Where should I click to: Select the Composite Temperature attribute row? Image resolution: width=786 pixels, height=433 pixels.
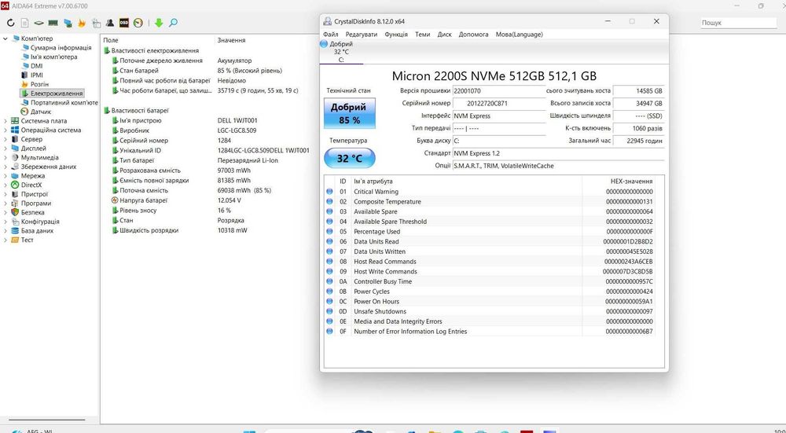coord(491,201)
